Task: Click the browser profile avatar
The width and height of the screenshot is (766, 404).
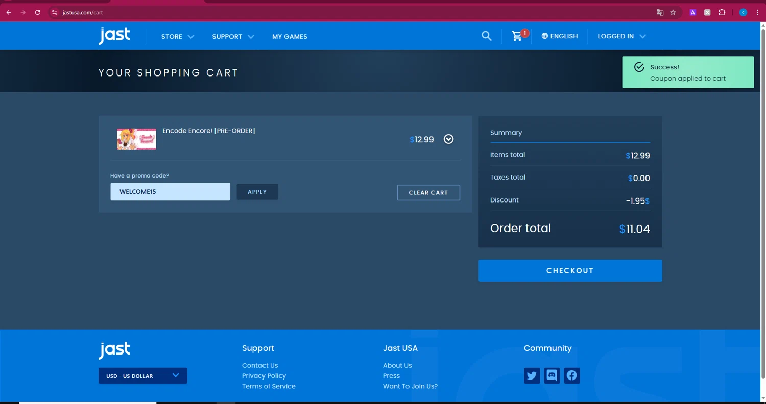Action: [x=743, y=12]
